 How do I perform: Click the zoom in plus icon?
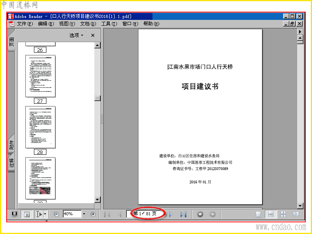click(x=93, y=214)
